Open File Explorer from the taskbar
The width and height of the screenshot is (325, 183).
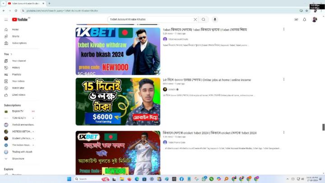(x=122, y=179)
